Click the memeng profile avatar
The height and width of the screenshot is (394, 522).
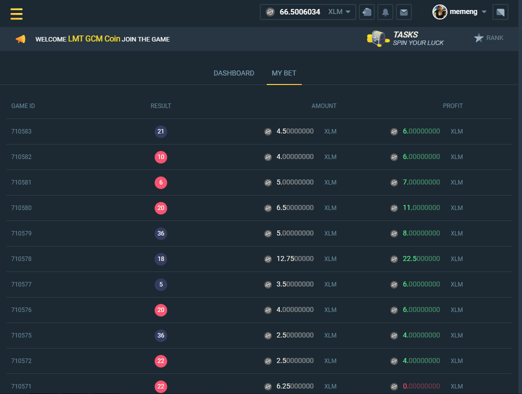pos(439,12)
